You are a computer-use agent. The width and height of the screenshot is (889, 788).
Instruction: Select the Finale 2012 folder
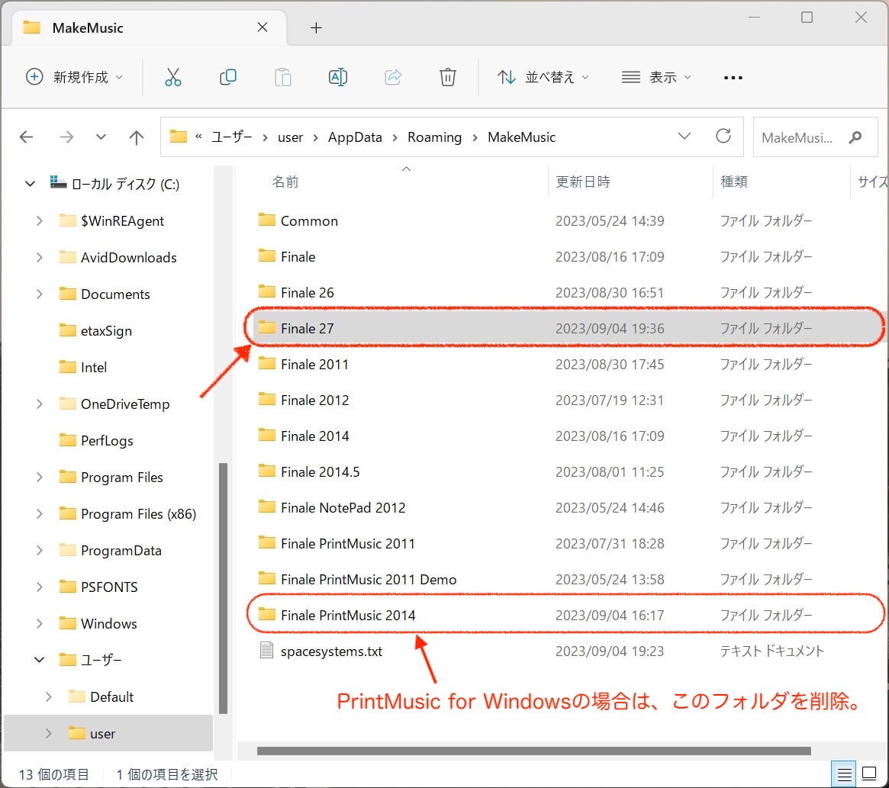click(314, 400)
